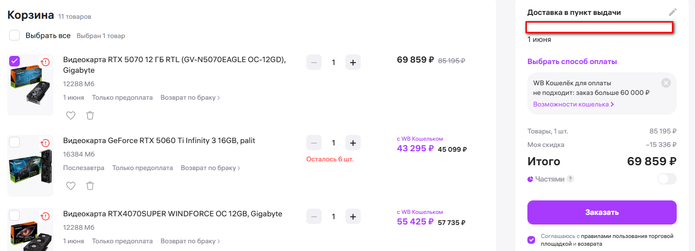The image size is (695, 251).
Task: Dismiss the WB Кошелёк notice
Action: tap(666, 83)
